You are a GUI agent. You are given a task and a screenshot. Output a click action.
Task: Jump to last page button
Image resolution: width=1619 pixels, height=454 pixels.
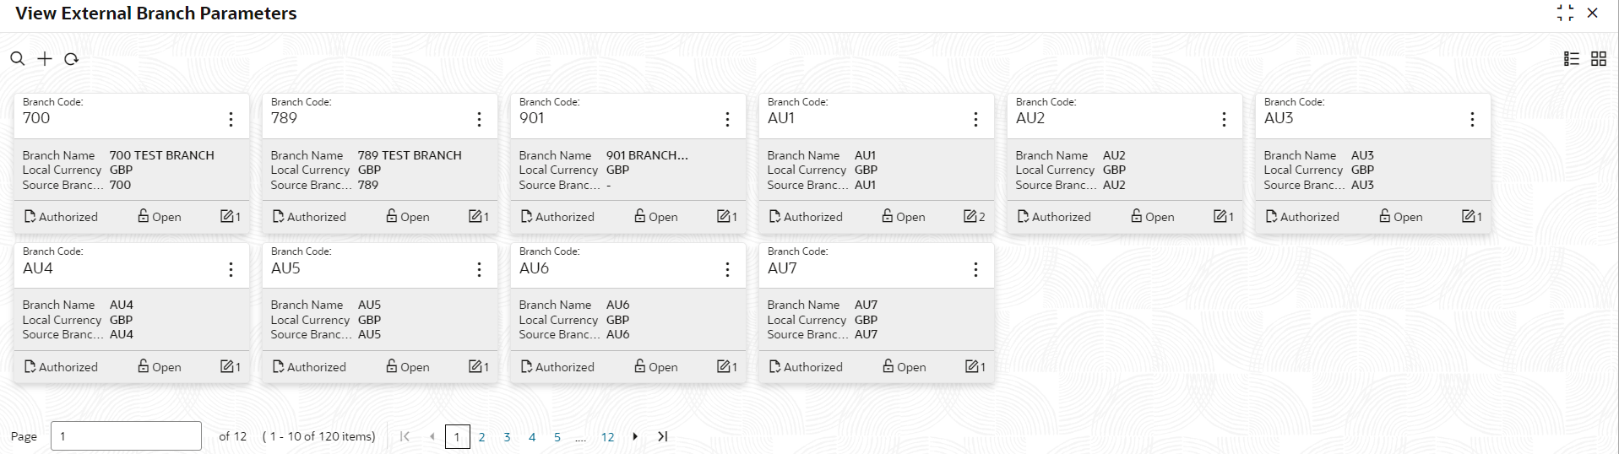663,436
